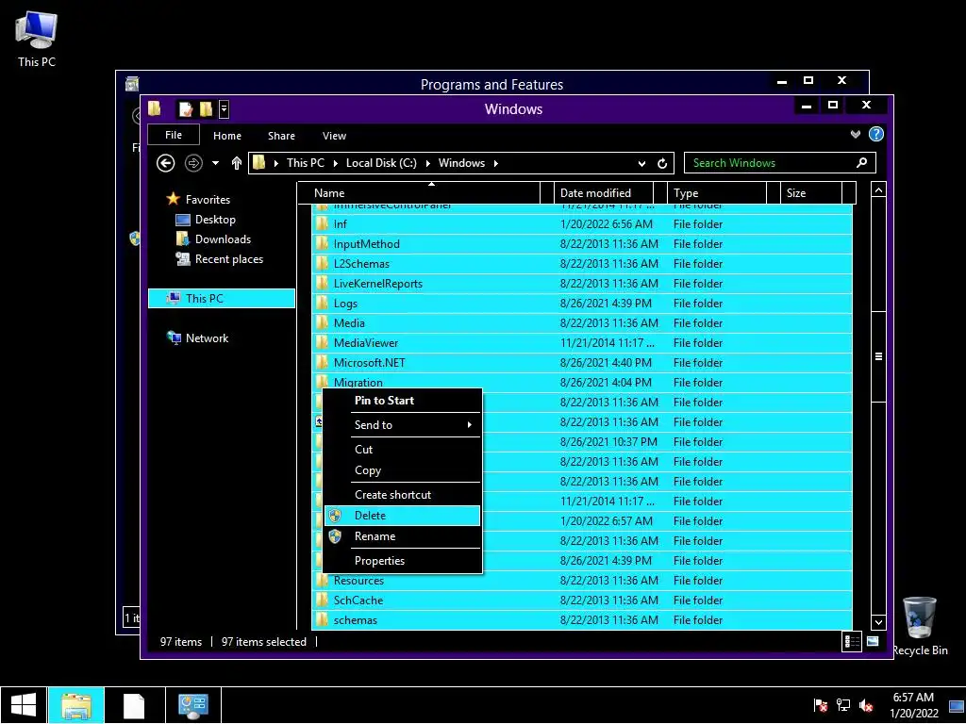966x724 pixels.
Task: Expand dropdown arrow after Windows breadcrumb
Action: tap(495, 164)
